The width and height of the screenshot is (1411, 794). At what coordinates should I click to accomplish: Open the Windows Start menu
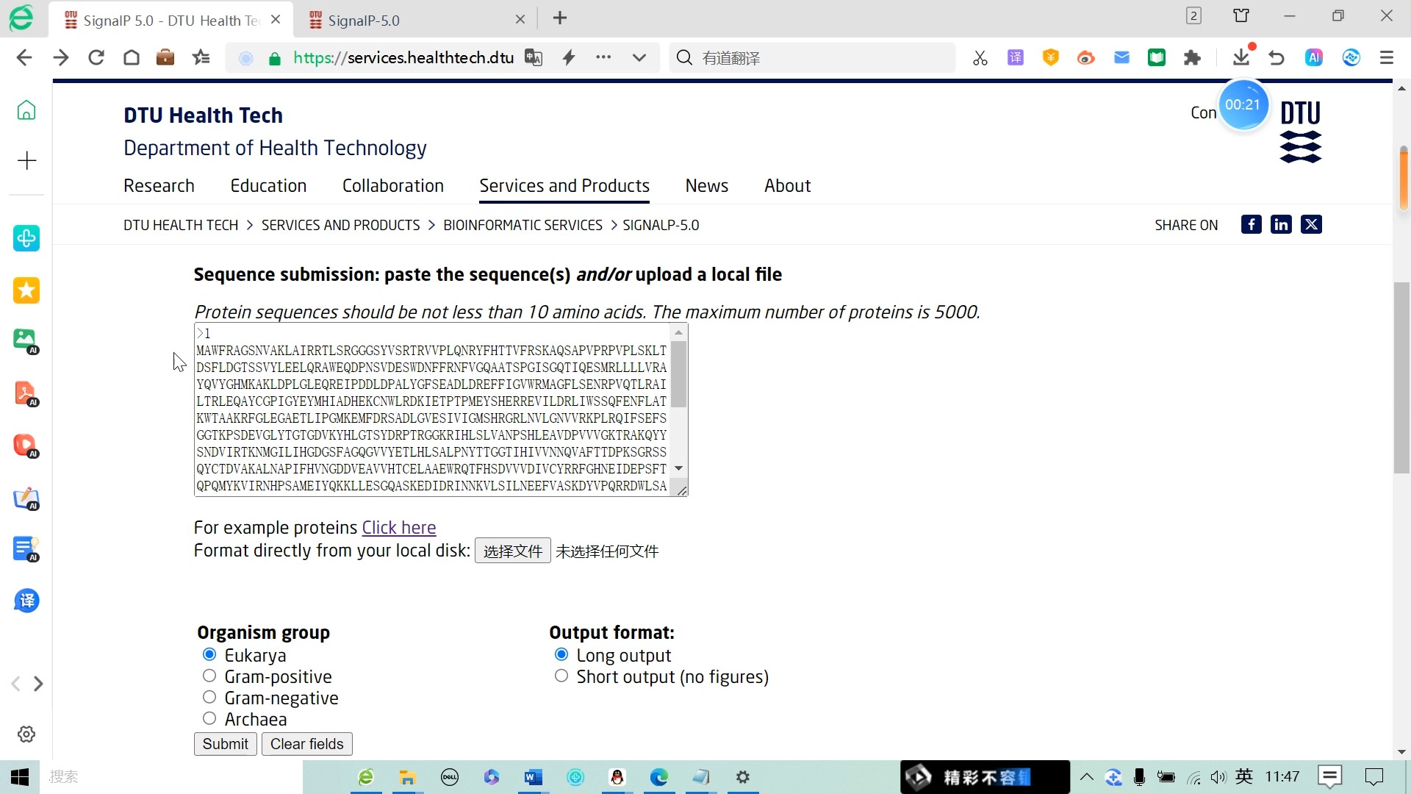click(20, 777)
